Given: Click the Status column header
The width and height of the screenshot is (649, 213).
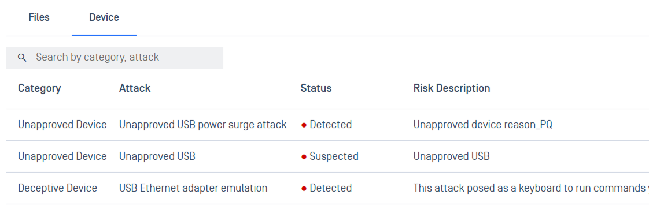Looking at the screenshot, I should [316, 88].
